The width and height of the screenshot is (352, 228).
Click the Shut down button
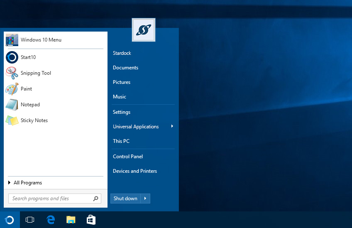tap(125, 199)
